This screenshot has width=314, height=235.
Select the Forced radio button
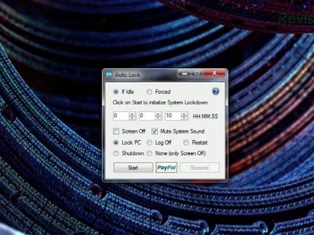coord(149,92)
